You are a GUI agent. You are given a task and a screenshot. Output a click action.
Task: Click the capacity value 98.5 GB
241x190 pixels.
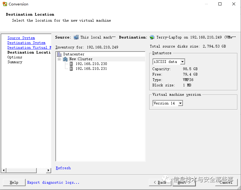(190, 69)
